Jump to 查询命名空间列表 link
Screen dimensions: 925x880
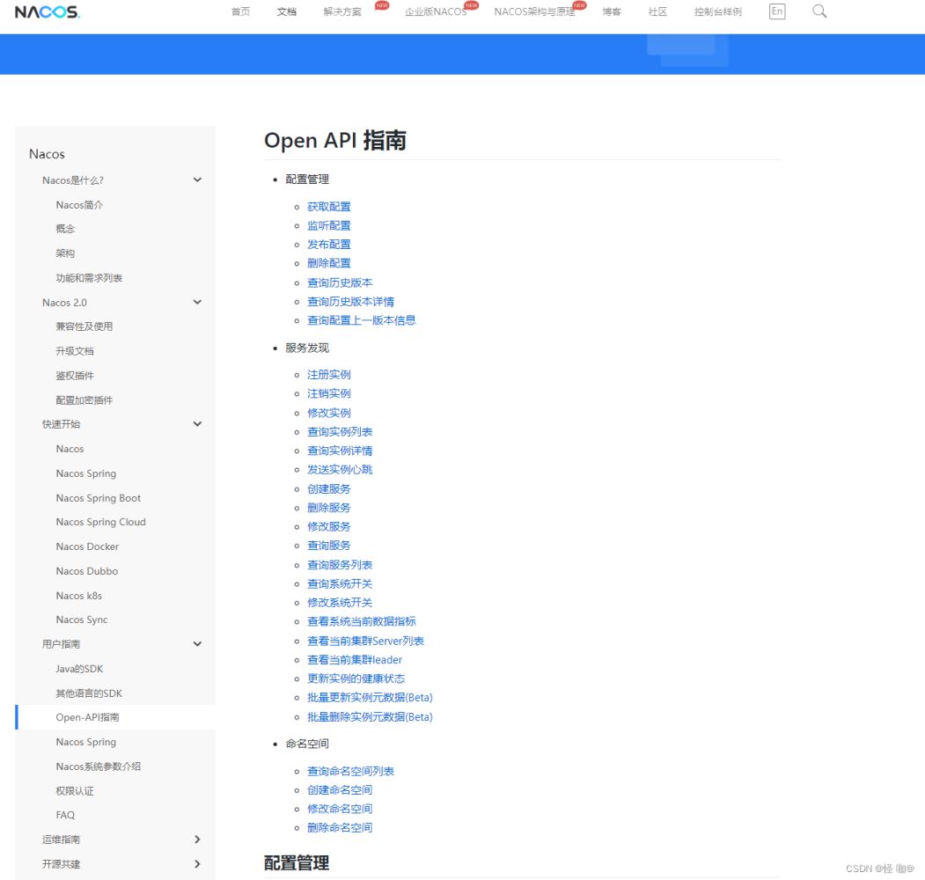[350, 771]
